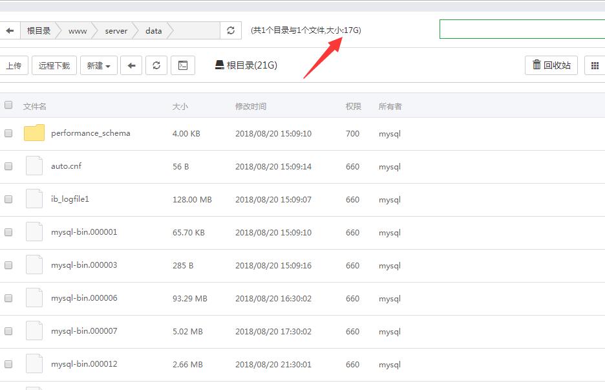This screenshot has width=605, height=390.
Task: Navigate to 根目录 in the breadcrumb
Action: (39, 30)
